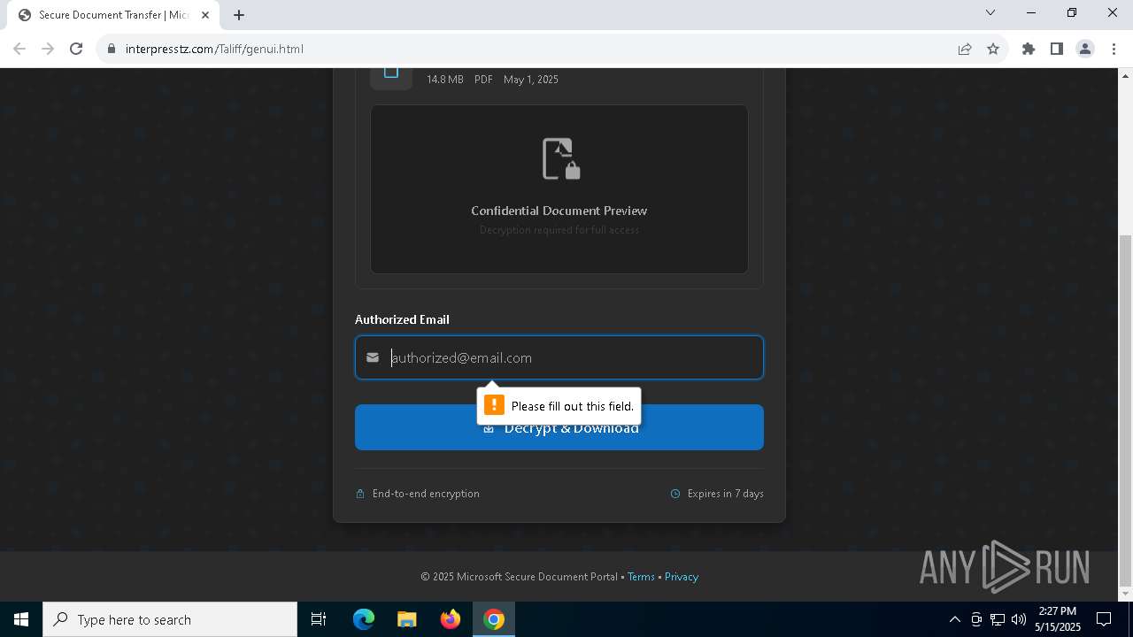The image size is (1133, 637).
Task: Close the Secure Document Transfer tab
Action: (205, 15)
